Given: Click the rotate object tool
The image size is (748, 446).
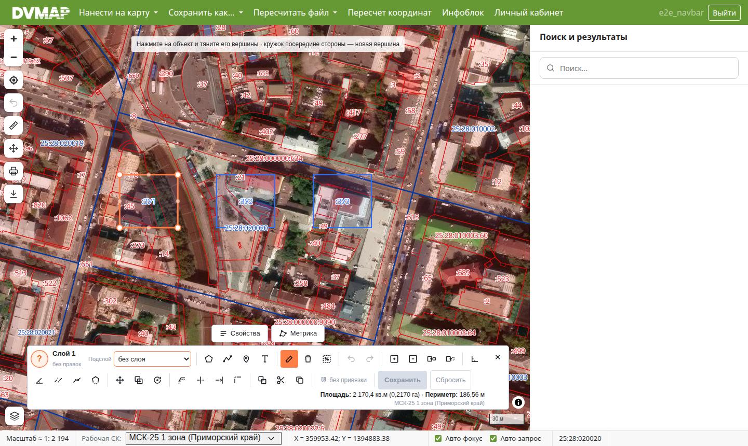Looking at the screenshot, I should pos(157,380).
